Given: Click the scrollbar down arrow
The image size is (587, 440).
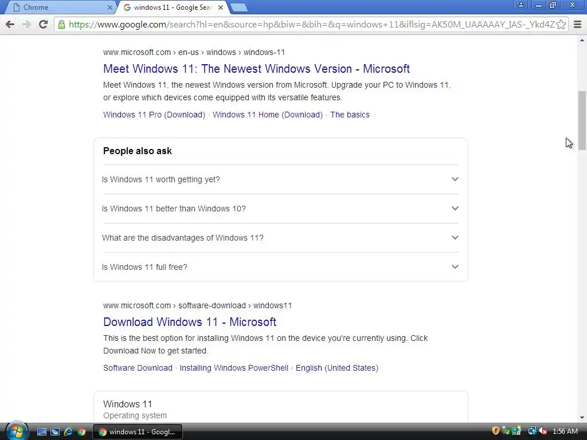Looking at the screenshot, I should pos(582,418).
